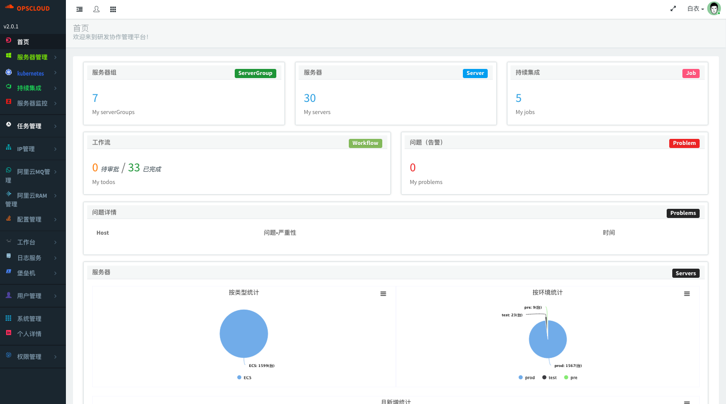Click the 配置管理 icon in sidebar
The height and width of the screenshot is (404, 726).
click(x=8, y=218)
